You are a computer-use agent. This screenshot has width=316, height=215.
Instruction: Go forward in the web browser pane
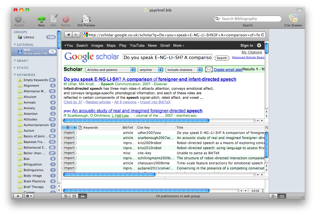(x=76, y=35)
